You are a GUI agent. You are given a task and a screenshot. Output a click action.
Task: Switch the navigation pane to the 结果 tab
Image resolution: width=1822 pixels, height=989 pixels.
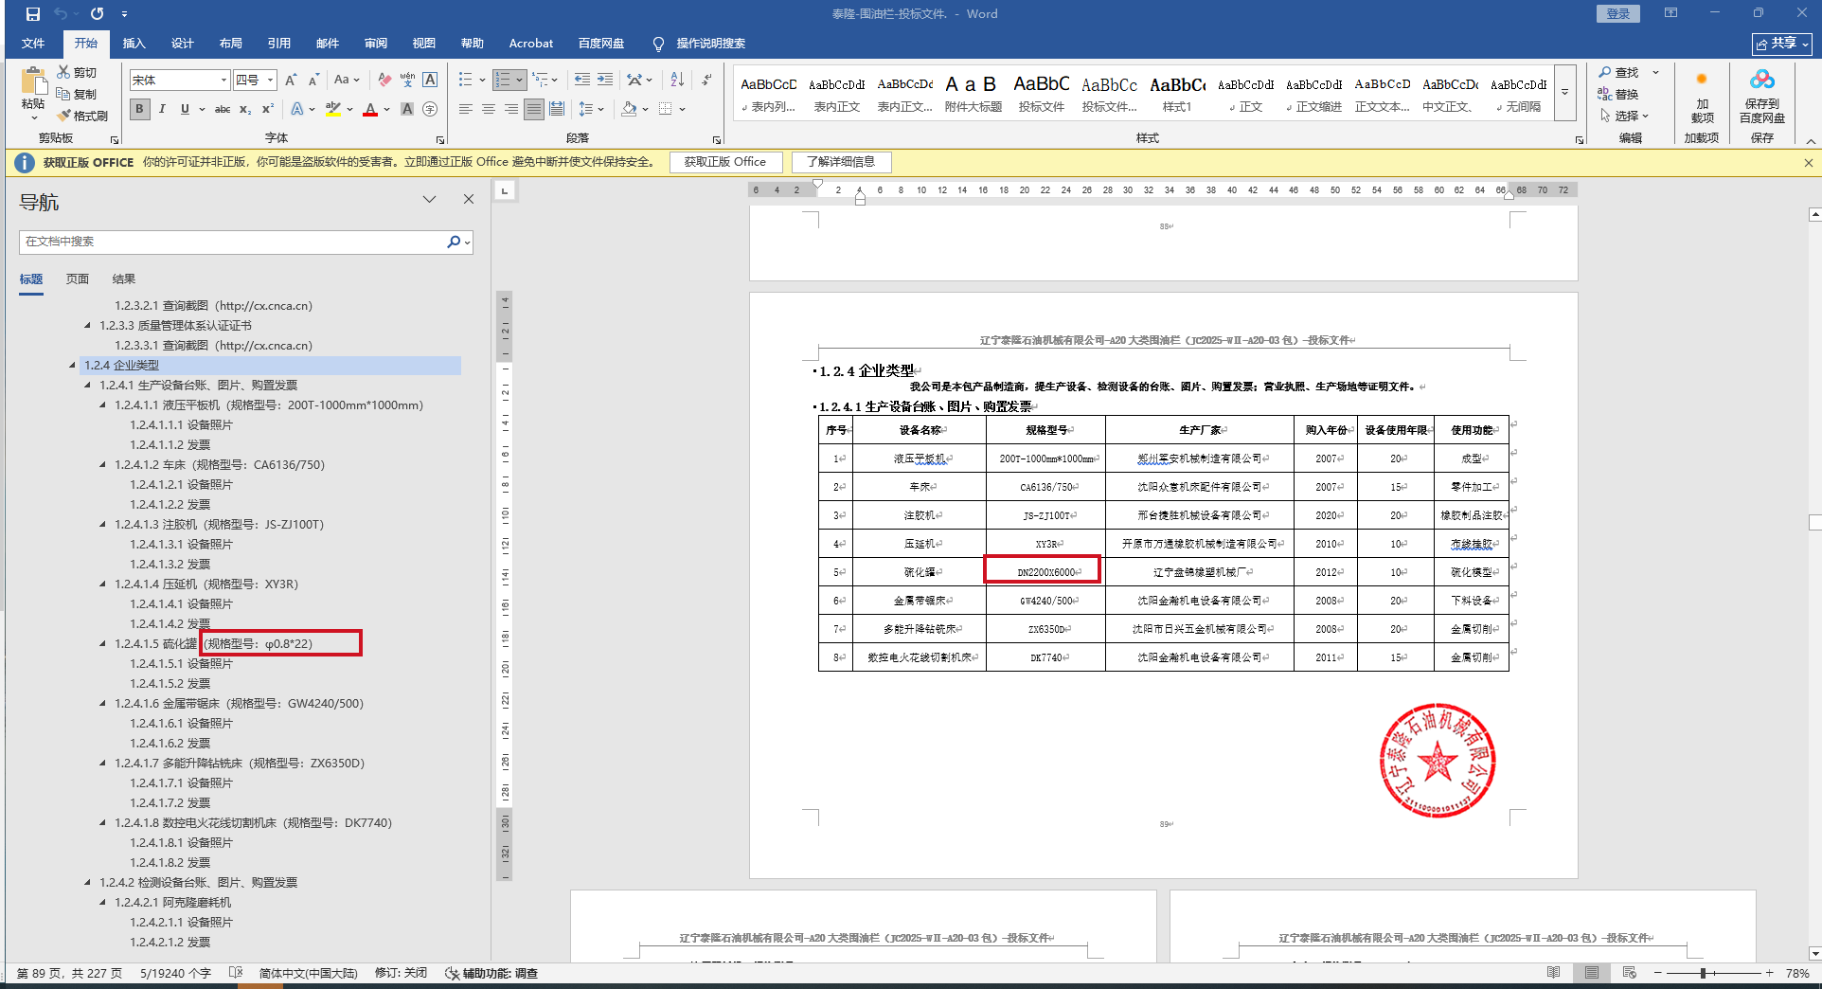click(x=124, y=279)
